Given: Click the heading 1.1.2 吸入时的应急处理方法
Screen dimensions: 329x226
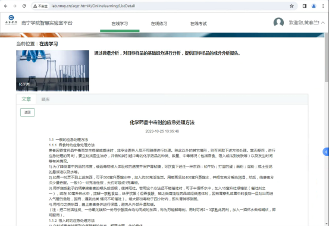Looking at the screenshot, I should (x=71, y=221).
